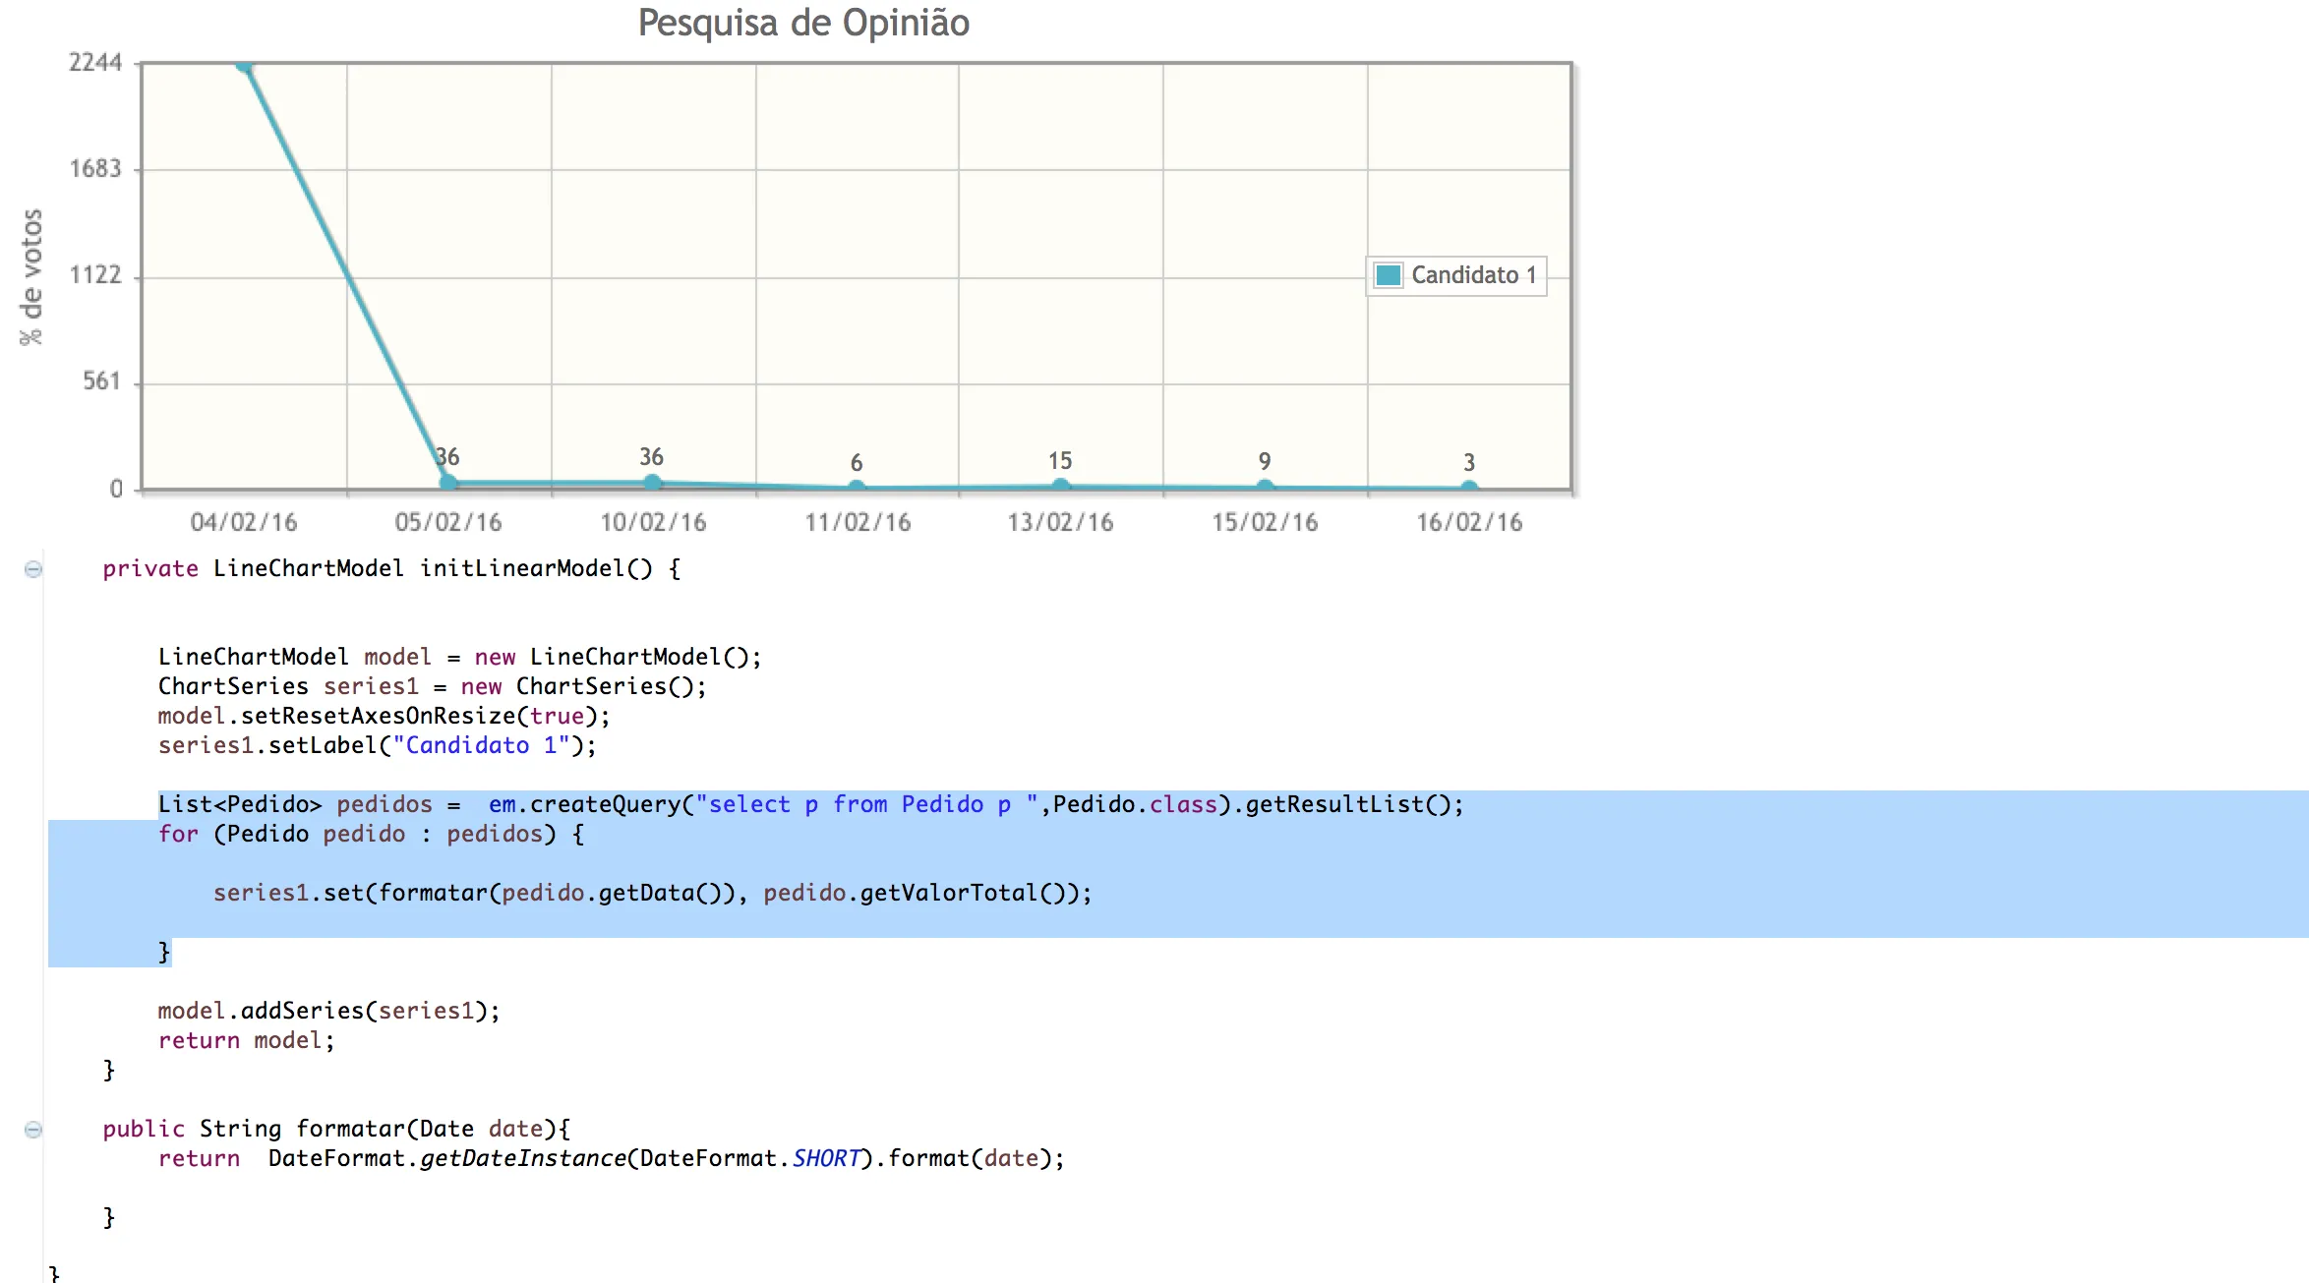Click DateFormat.SHORT constant in formatar method
Image resolution: width=2309 pixels, height=1283 pixels.
(826, 1159)
